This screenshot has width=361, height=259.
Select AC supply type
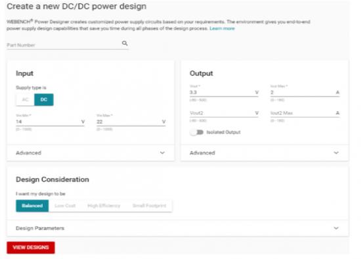point(26,100)
